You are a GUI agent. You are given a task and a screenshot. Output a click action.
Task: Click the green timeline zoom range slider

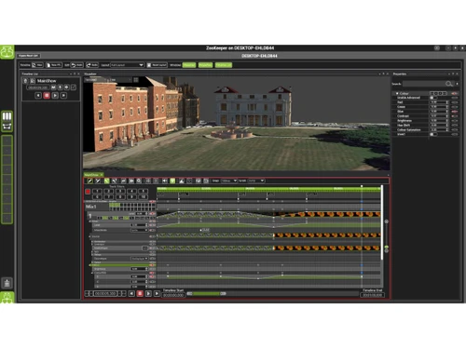click(x=206, y=293)
